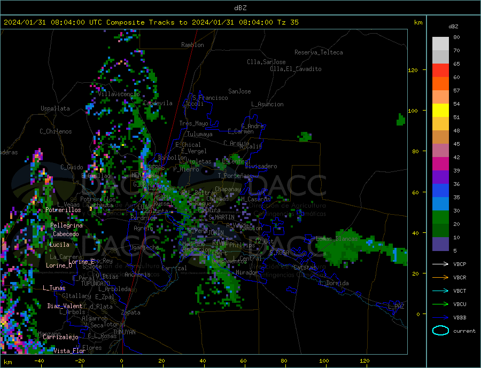This screenshot has width=481, height=368.
Task: Click the VBCR legend label
Action: click(460, 278)
